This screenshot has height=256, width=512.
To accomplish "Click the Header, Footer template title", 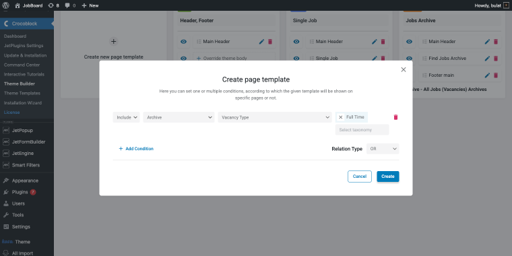I will coord(197,21).
